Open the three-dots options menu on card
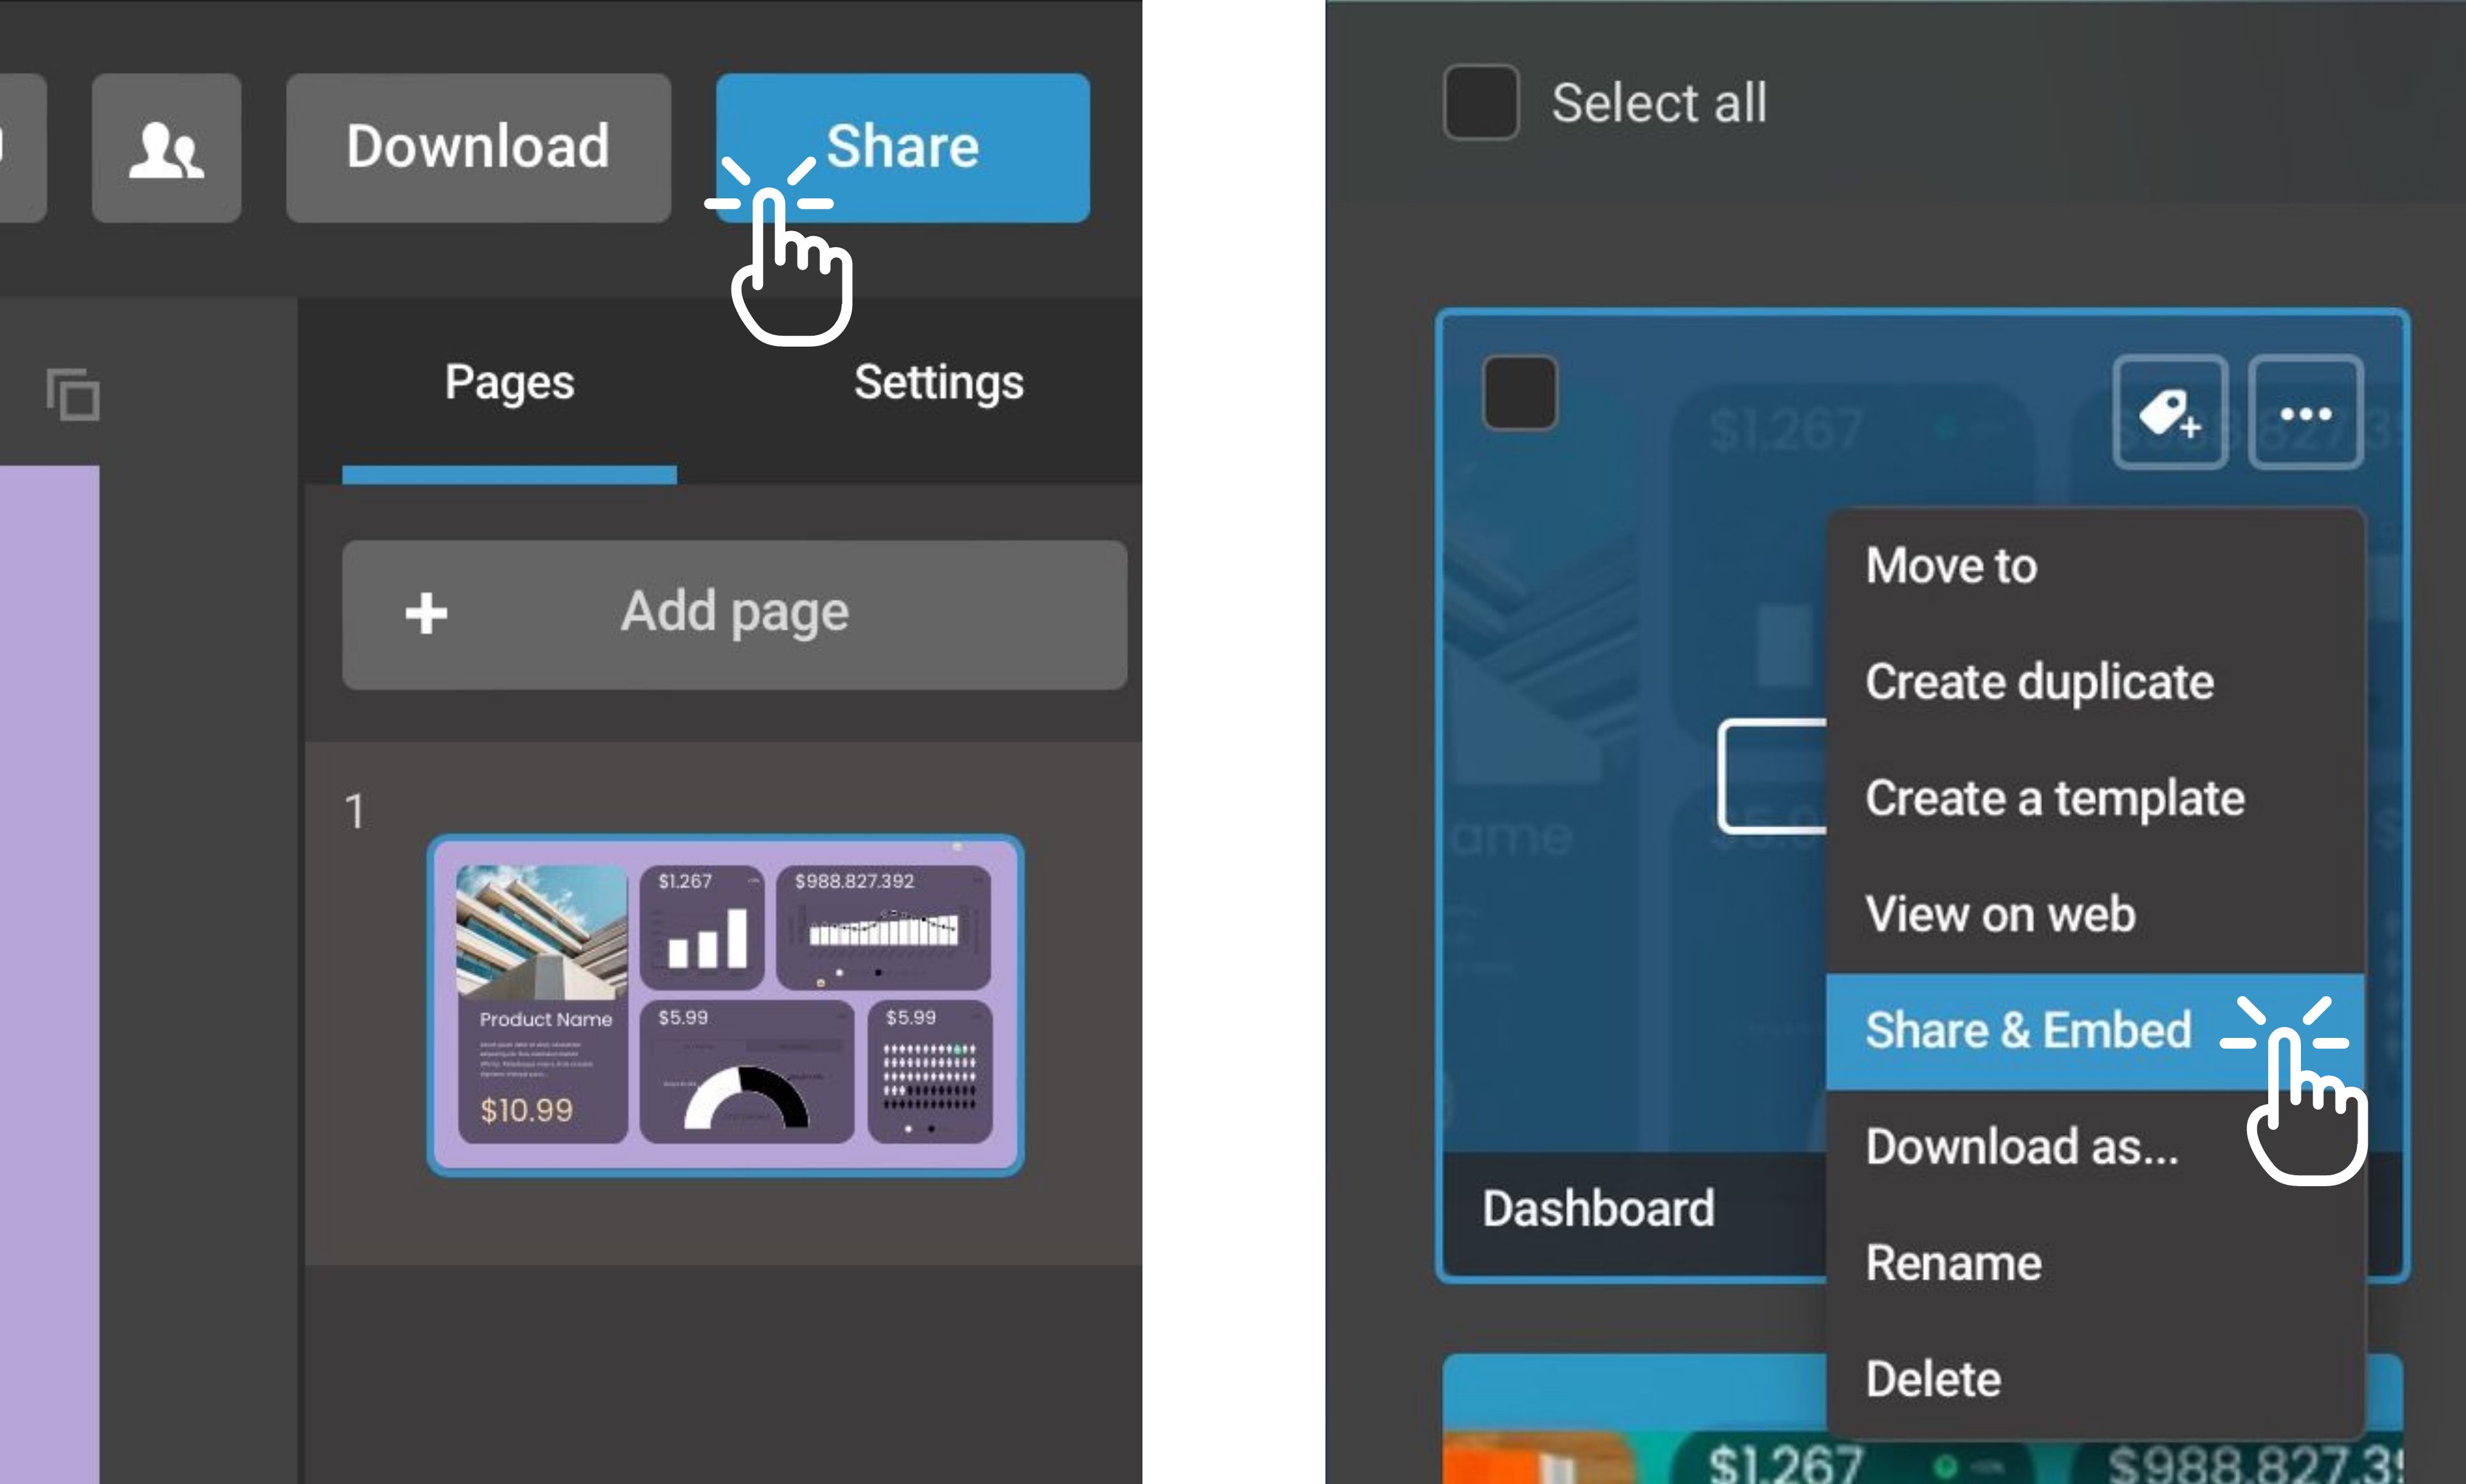 pyautogui.click(x=2305, y=412)
